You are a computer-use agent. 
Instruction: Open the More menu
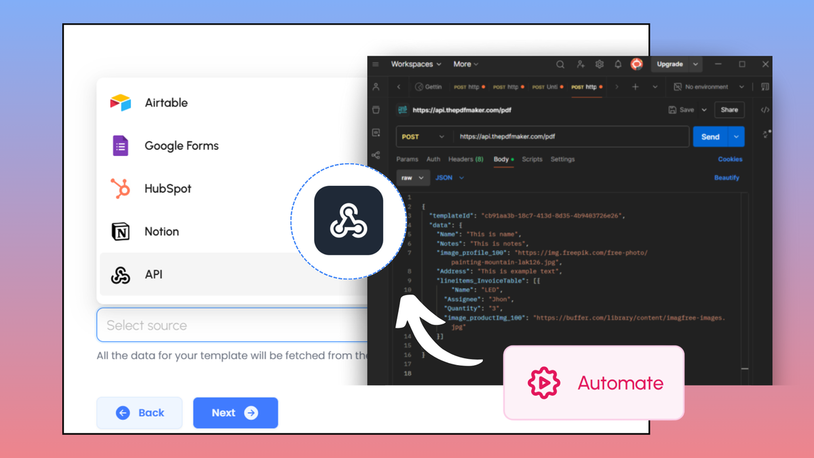[465, 64]
